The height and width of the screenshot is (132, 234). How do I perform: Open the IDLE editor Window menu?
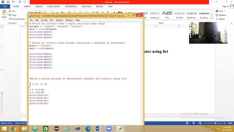69,20
